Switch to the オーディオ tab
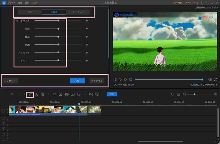Screen dimensions: 220x144 [78, 12]
